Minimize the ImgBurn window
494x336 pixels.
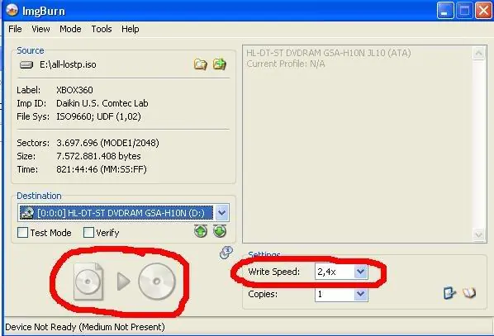point(445,11)
